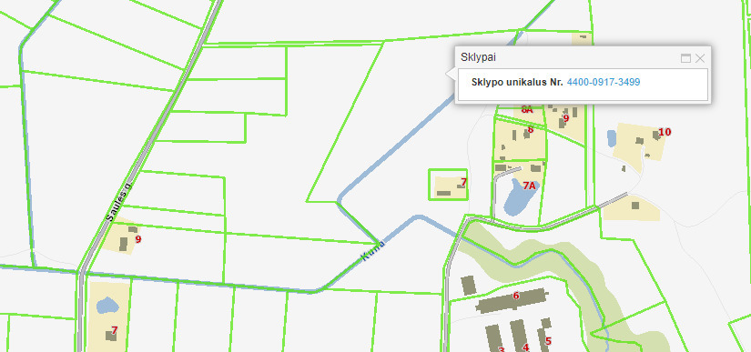Click the Kuna river label
The width and height of the screenshot is (751, 352).
coord(373,251)
